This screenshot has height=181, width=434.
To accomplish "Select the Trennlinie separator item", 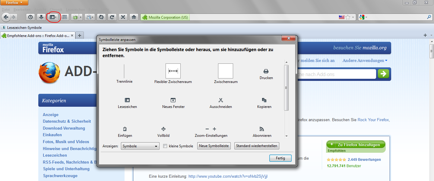I will 124,74.
